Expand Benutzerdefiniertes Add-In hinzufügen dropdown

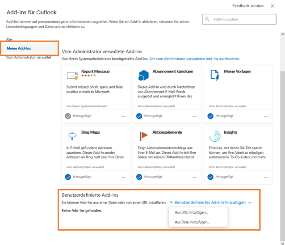[x=210, y=203]
